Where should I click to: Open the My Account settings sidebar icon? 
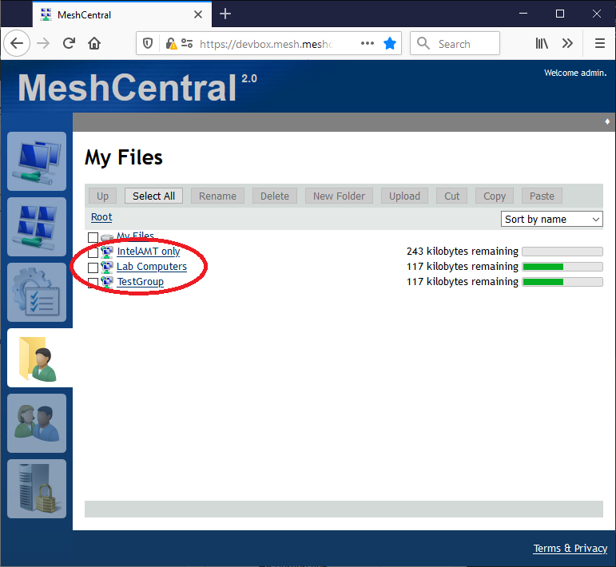37,292
